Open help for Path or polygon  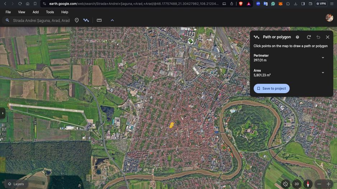coord(297,37)
